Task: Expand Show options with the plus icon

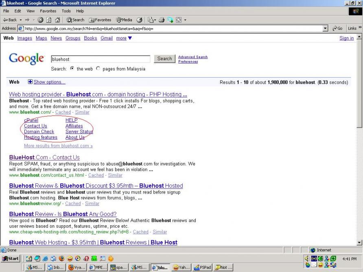Action: click(x=30, y=82)
